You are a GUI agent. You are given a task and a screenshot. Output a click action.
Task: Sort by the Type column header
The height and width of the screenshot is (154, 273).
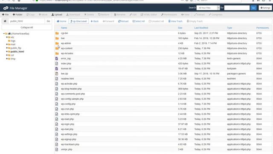(229, 28)
